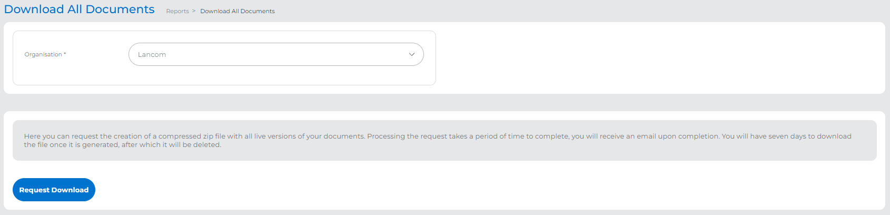This screenshot has height=215, width=890.
Task: Go to Reports via the breadcrumb
Action: (177, 11)
